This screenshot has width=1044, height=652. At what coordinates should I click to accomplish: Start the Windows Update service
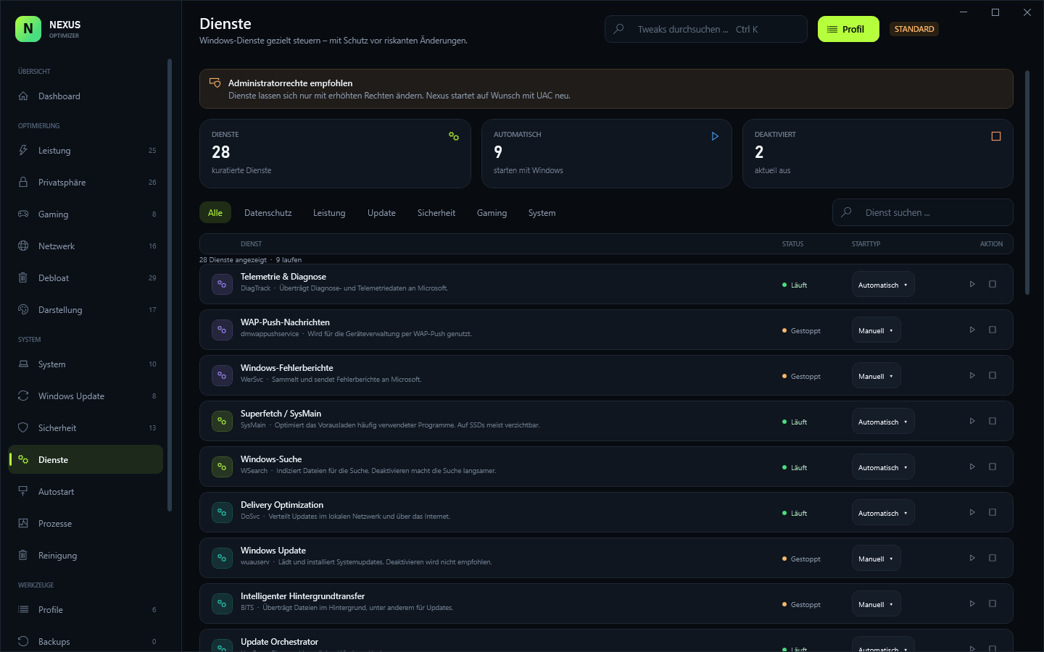point(972,558)
